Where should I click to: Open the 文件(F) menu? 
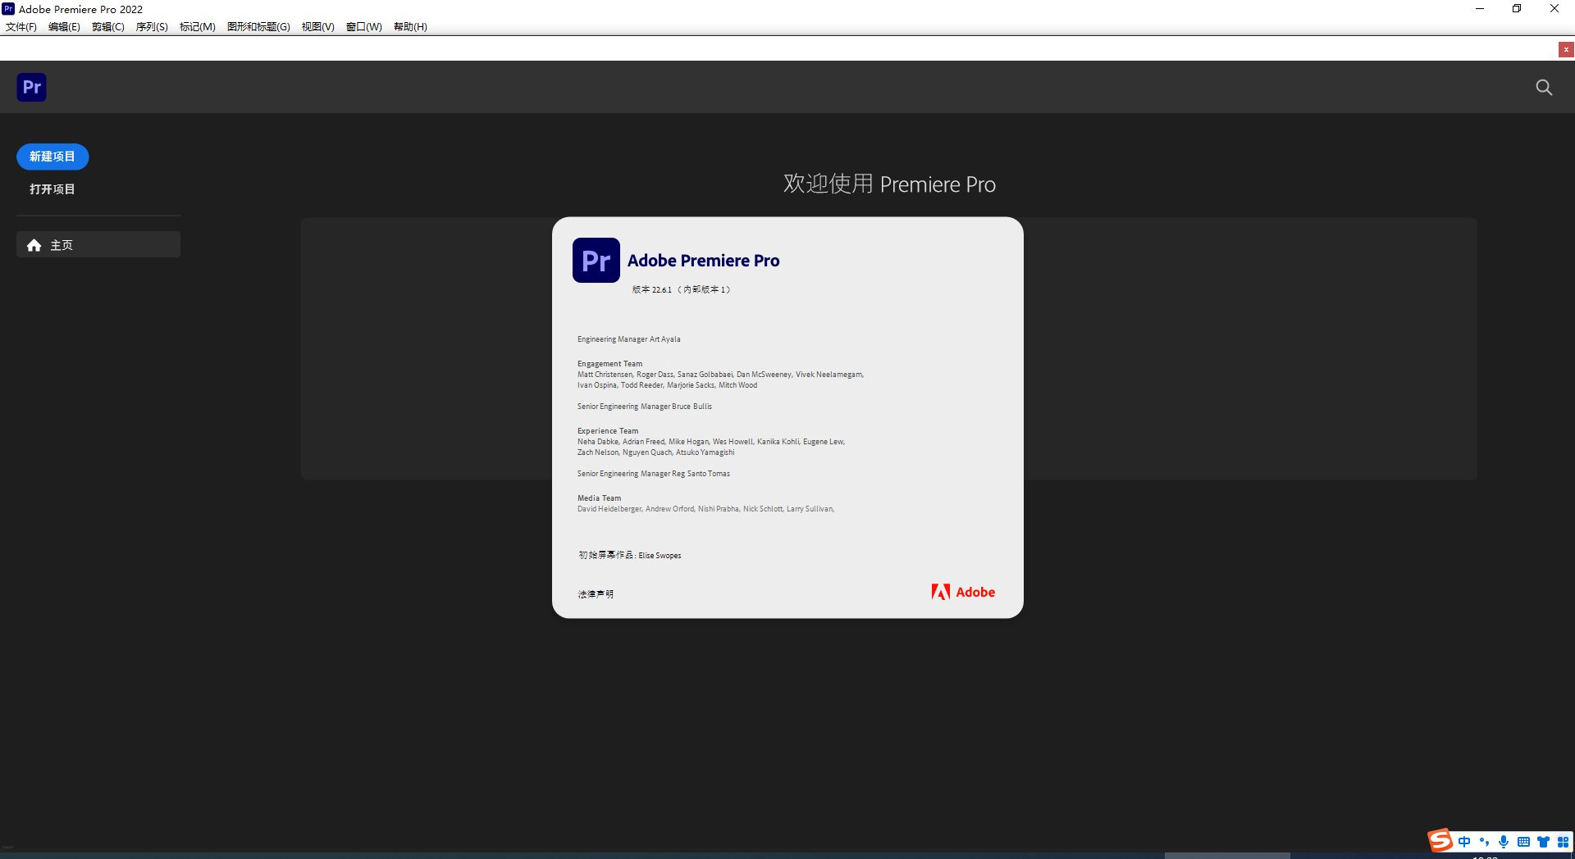tap(21, 26)
